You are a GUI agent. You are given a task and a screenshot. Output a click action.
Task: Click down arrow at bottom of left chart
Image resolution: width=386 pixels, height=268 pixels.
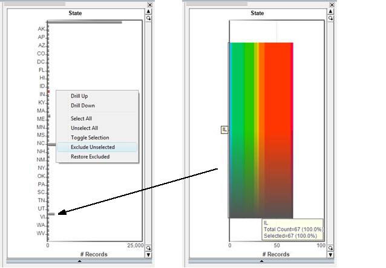click(148, 255)
